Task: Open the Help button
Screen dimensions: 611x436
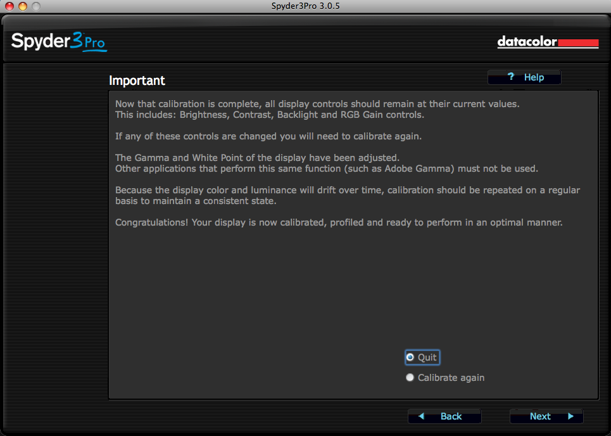Action: [524, 77]
